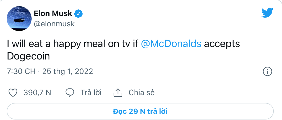Open the @McDonalds mention link
Image resolution: width=282 pixels, height=120 pixels.
pos(171,44)
